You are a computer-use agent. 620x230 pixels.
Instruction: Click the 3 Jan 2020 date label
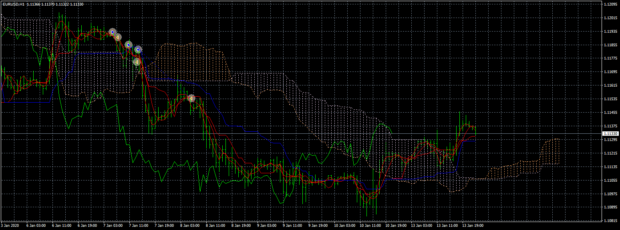tap(10, 226)
